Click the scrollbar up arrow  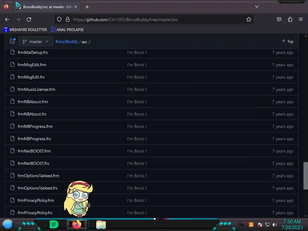306,36
